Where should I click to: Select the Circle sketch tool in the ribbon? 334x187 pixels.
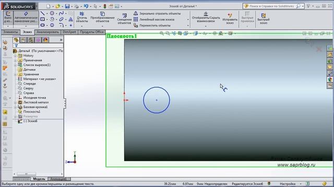tap(52, 14)
